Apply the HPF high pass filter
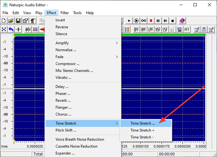Viewport: 217px width, 157px height. [x=144, y=29]
